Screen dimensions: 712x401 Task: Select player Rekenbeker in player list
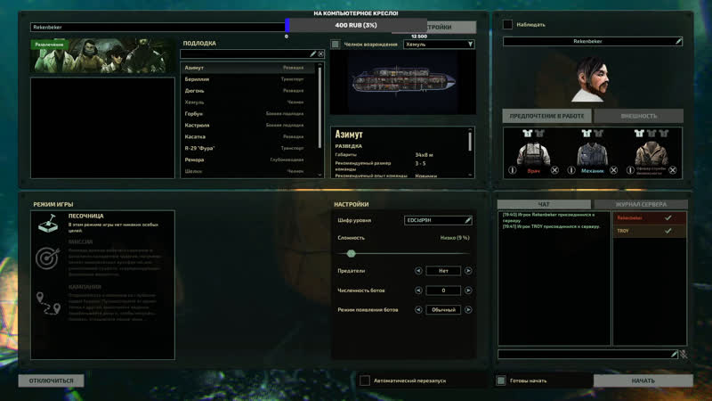650,217
